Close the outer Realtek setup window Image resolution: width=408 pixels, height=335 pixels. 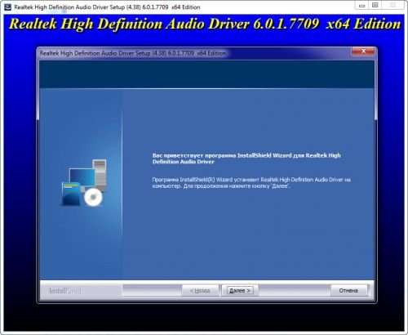[393, 5]
